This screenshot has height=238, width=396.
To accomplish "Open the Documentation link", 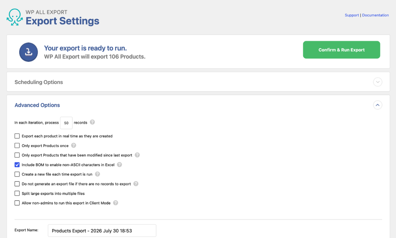I will [x=376, y=15].
